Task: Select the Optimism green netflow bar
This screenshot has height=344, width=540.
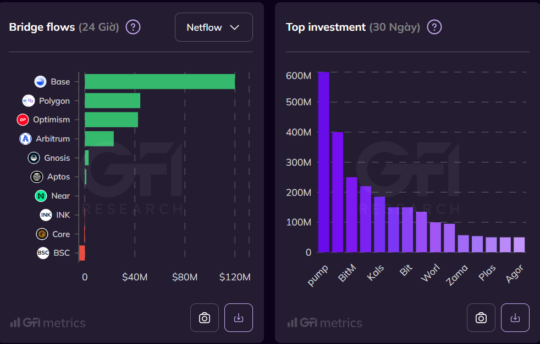Action: click(111, 120)
